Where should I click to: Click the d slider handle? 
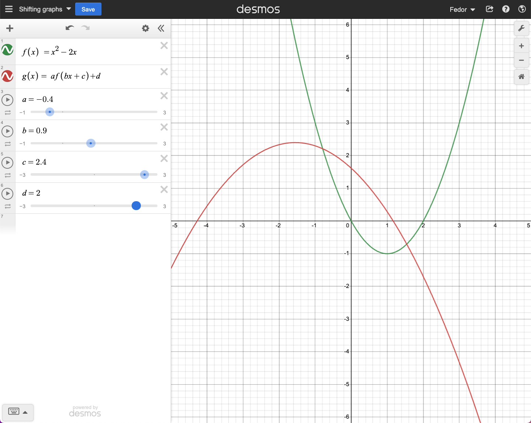coord(136,206)
